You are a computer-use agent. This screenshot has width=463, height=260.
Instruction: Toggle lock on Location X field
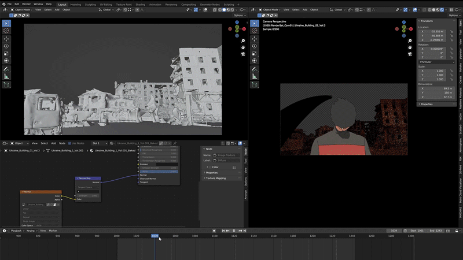pyautogui.click(x=451, y=32)
